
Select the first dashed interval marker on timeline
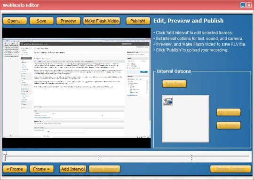(98, 158)
